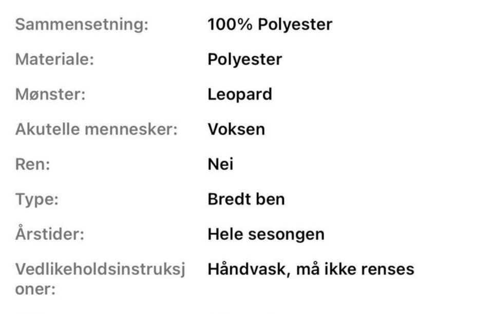Image resolution: width=493 pixels, height=314 pixels.
Task: Select the Type label
Action: tap(37, 199)
